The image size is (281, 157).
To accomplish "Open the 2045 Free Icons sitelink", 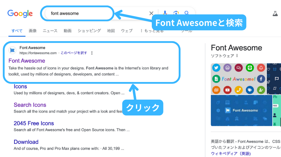I will [x=34, y=123].
